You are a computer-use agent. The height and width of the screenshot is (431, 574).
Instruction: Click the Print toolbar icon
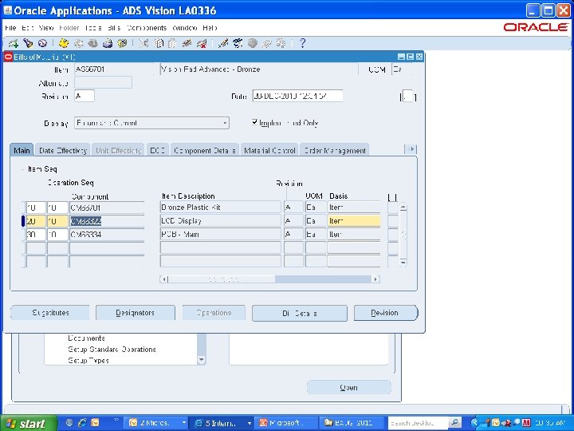108,44
